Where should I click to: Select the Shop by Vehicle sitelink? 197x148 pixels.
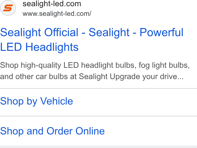tap(37, 101)
